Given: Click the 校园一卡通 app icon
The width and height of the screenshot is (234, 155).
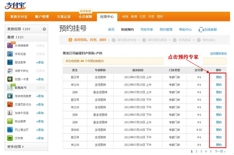Looking at the screenshot, I should click(10, 79).
